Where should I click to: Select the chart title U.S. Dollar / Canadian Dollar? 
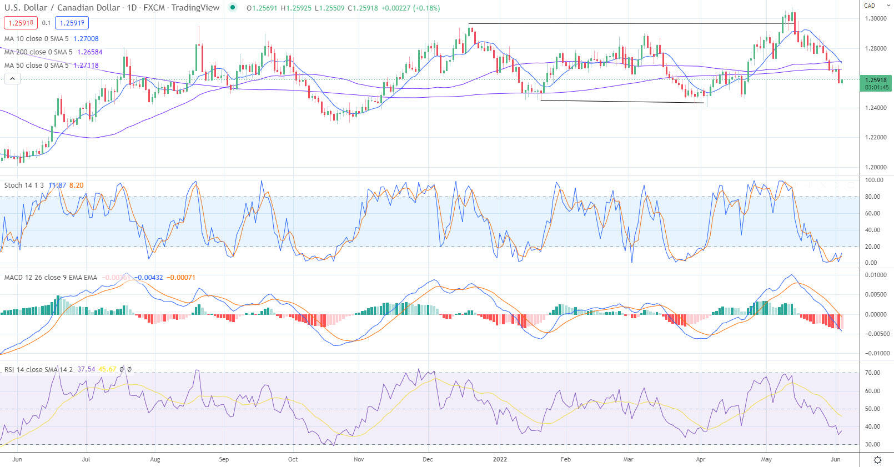(62, 8)
